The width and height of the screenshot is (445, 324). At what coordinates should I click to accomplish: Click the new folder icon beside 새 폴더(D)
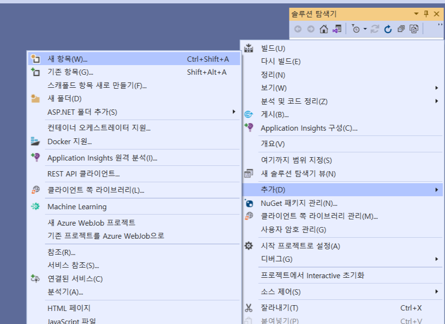pyautogui.click(x=36, y=98)
